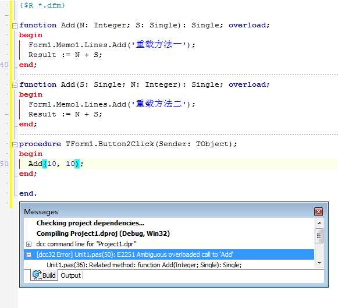
Task: Collapse the Button2Click procedure fold
Action: click(x=15, y=144)
